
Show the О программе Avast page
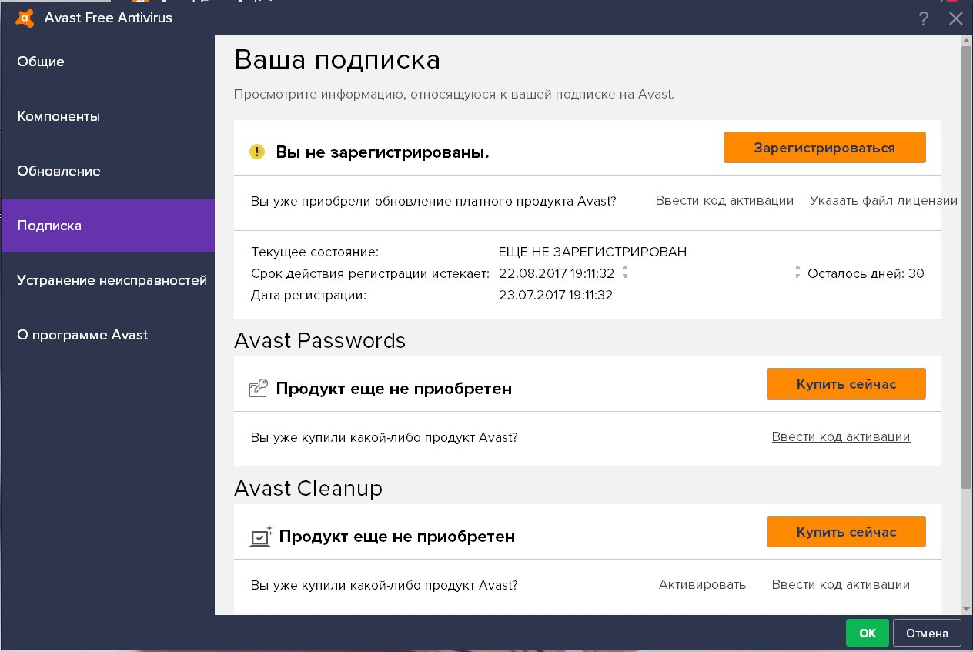point(82,335)
